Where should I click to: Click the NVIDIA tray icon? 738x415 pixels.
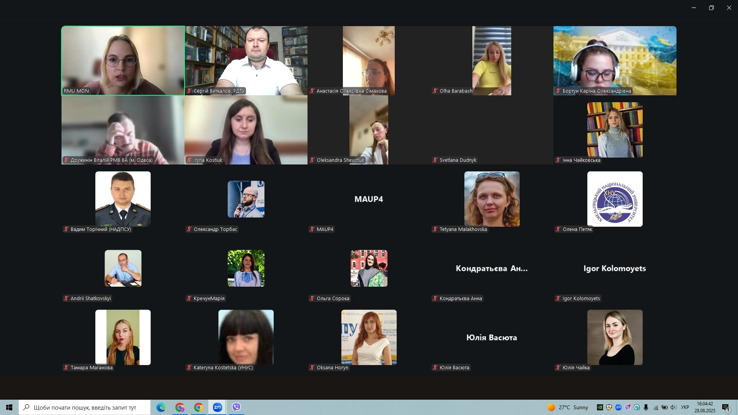click(600, 407)
